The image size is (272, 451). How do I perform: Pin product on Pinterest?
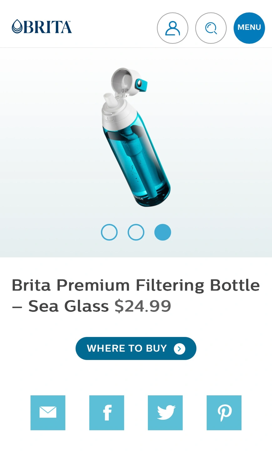(224, 412)
